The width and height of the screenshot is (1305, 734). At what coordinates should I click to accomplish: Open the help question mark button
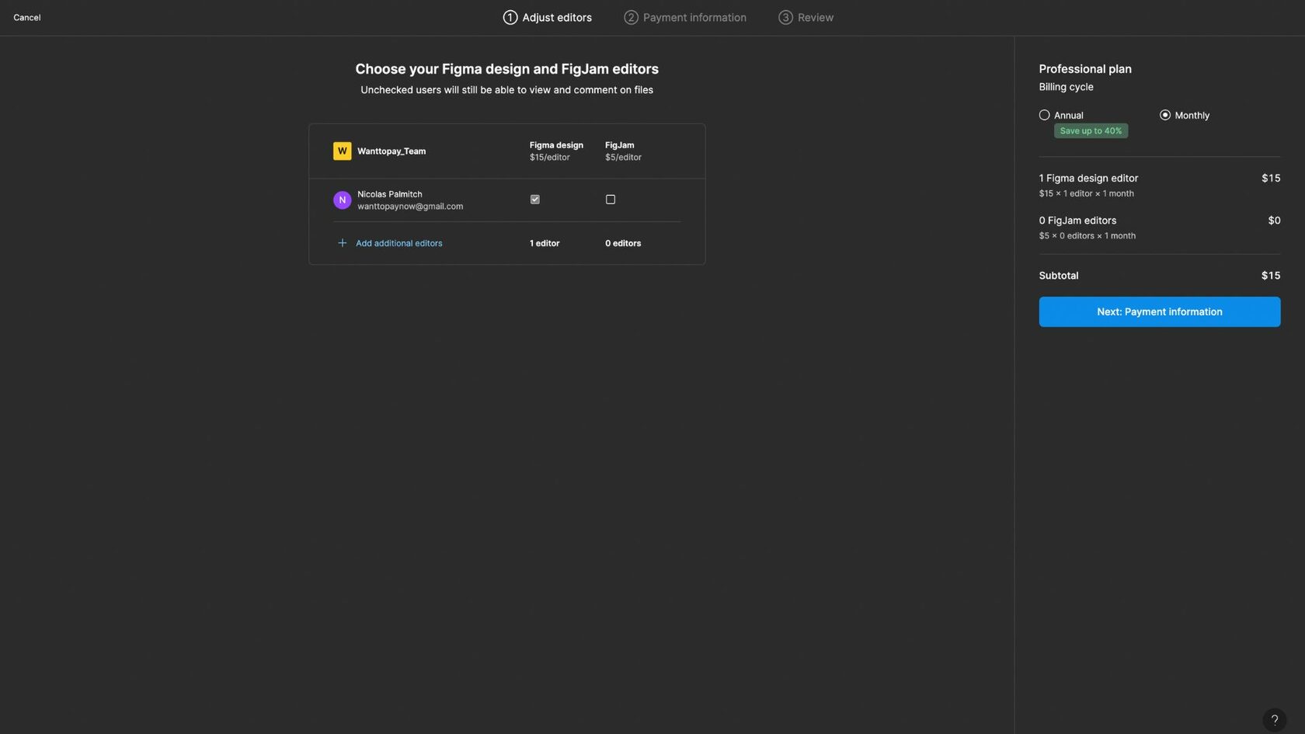click(x=1274, y=719)
